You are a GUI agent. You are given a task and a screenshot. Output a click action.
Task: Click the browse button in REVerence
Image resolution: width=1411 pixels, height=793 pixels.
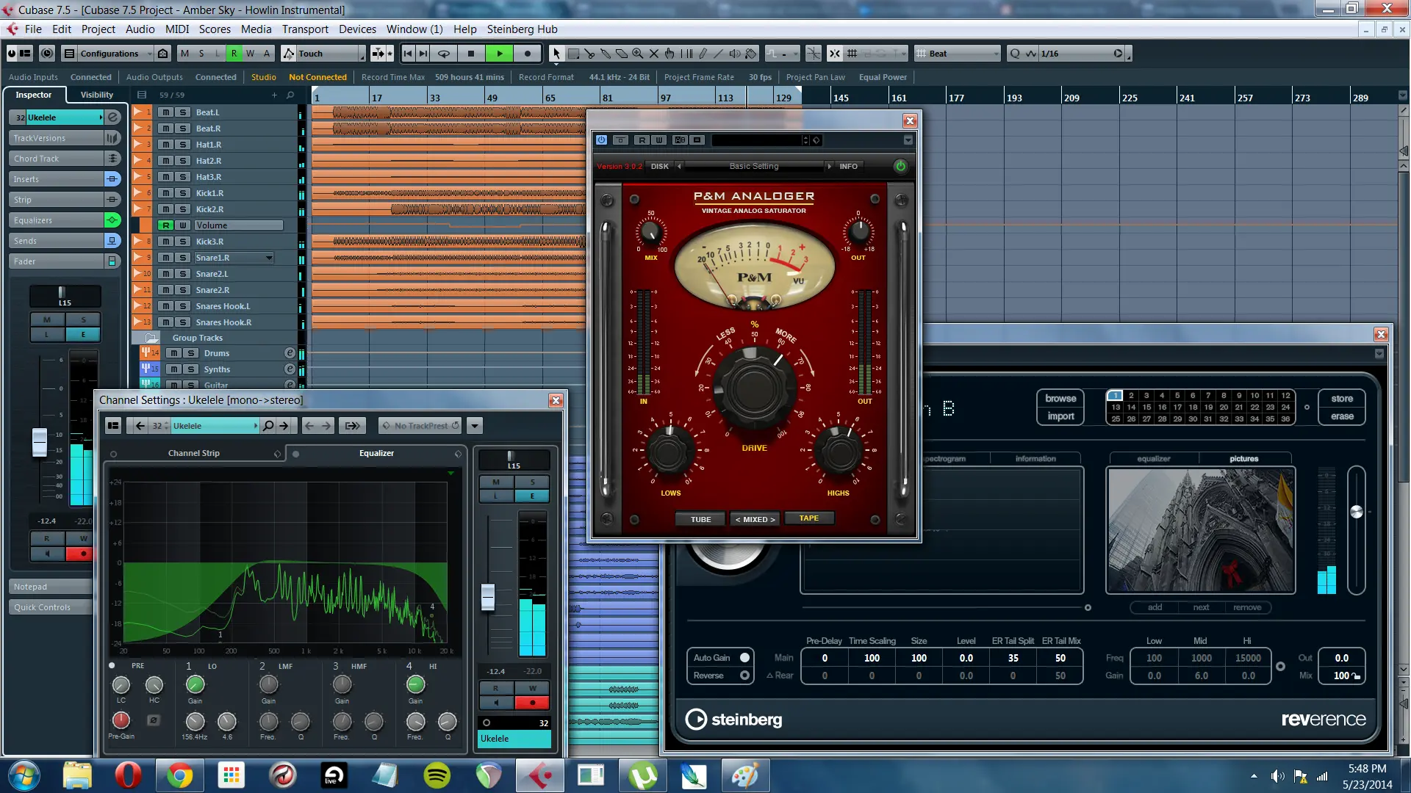click(1060, 399)
